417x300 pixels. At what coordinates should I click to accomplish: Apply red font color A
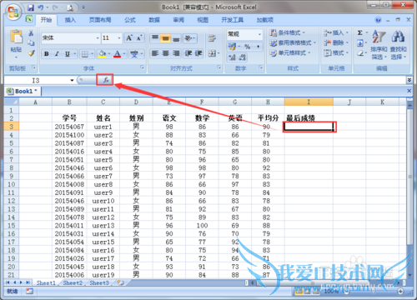tap(118, 54)
